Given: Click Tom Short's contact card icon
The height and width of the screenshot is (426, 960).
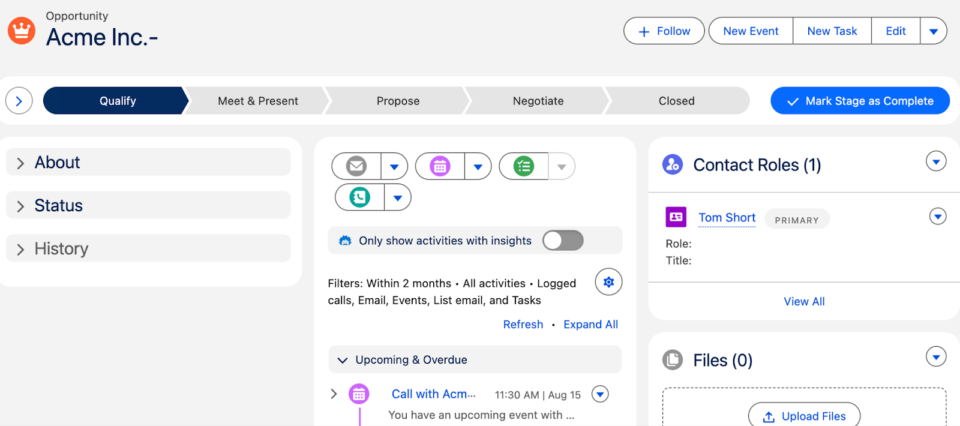Looking at the screenshot, I should tap(676, 217).
